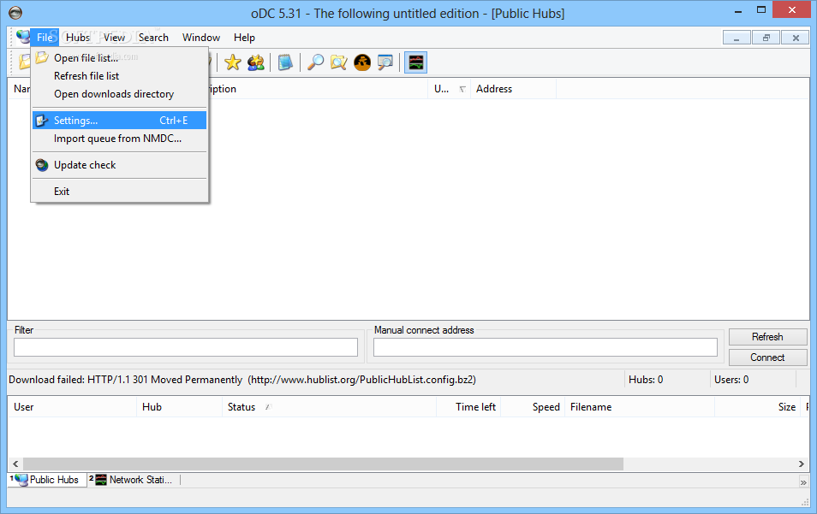This screenshot has width=817, height=514.
Task: Open the Search magnifying glass tool
Action: pos(315,62)
